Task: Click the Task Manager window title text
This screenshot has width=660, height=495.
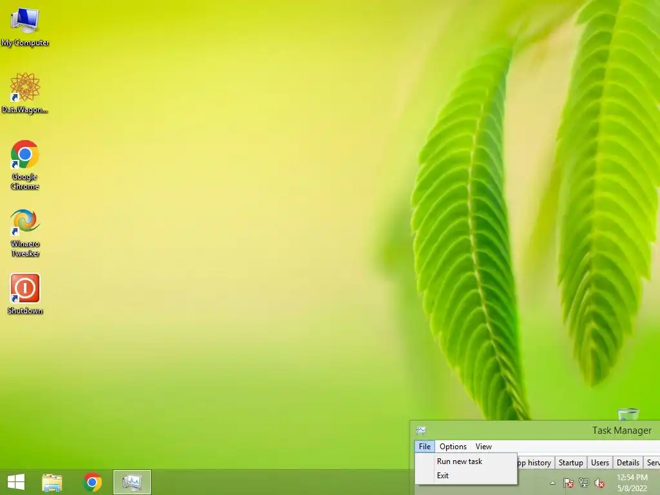Action: 622,430
